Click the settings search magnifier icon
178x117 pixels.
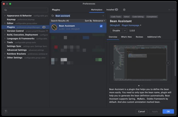pyautogui.click(x=5, y=10)
